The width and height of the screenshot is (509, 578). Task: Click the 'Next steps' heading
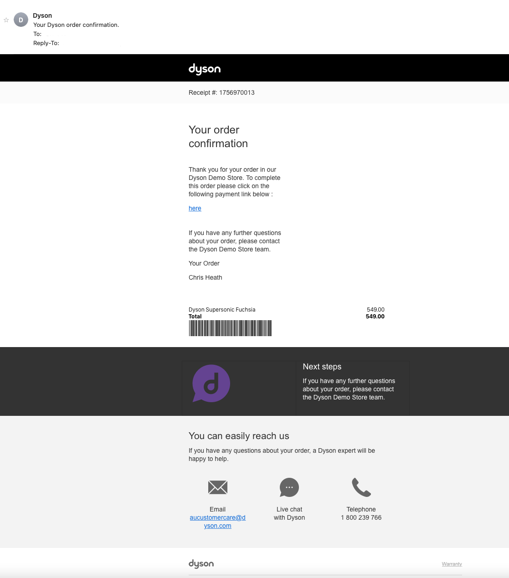(322, 367)
